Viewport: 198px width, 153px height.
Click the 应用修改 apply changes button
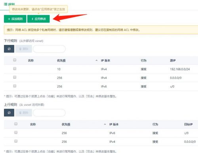38,19
